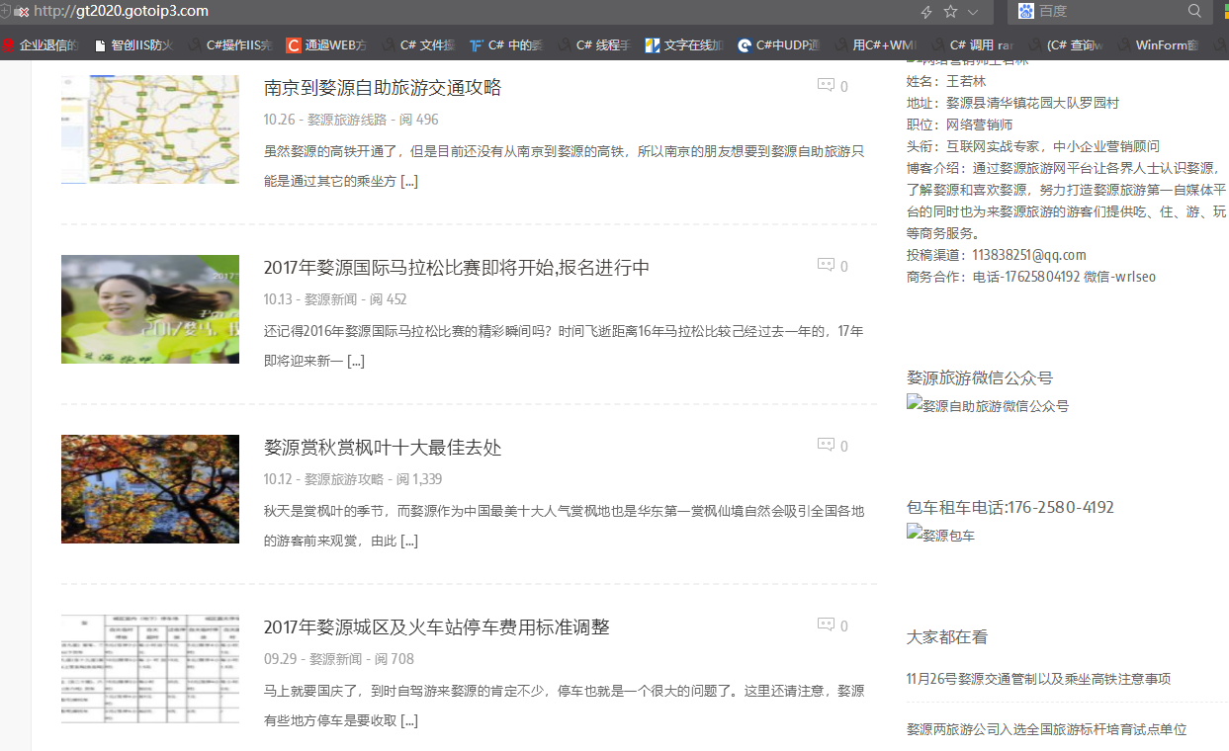This screenshot has width=1229, height=751.
Task: Click the comment bubble on 南京到婺源自助旅游交通攻略
Action: click(825, 85)
